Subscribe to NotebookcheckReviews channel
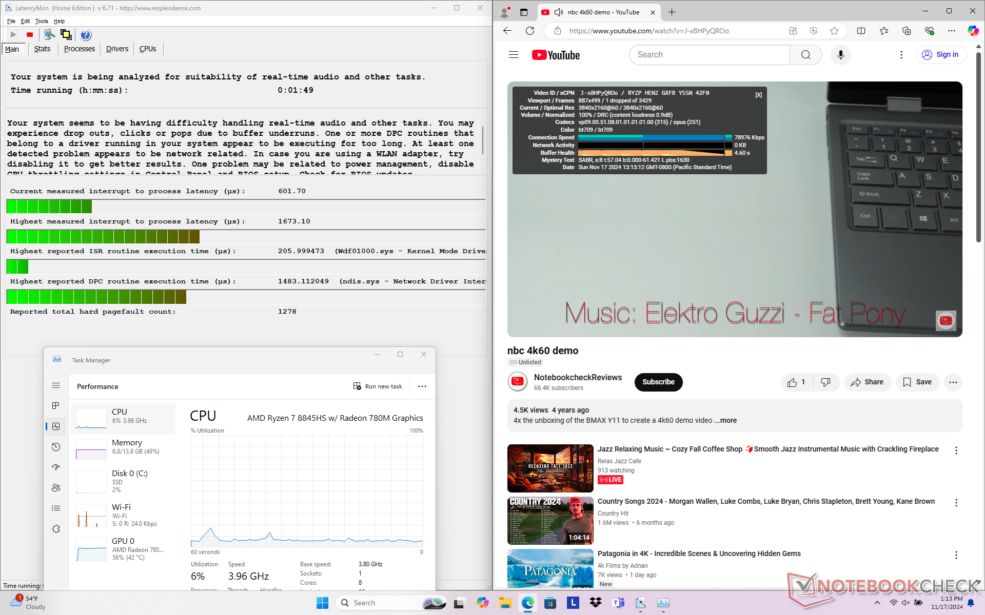Screen dimensions: 985x615 point(658,382)
